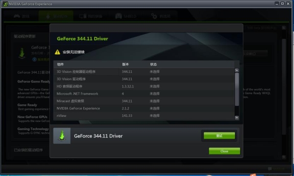The height and width of the screenshot is (176, 294).
Task: Click the 重试 retry button
Action: 219,135
